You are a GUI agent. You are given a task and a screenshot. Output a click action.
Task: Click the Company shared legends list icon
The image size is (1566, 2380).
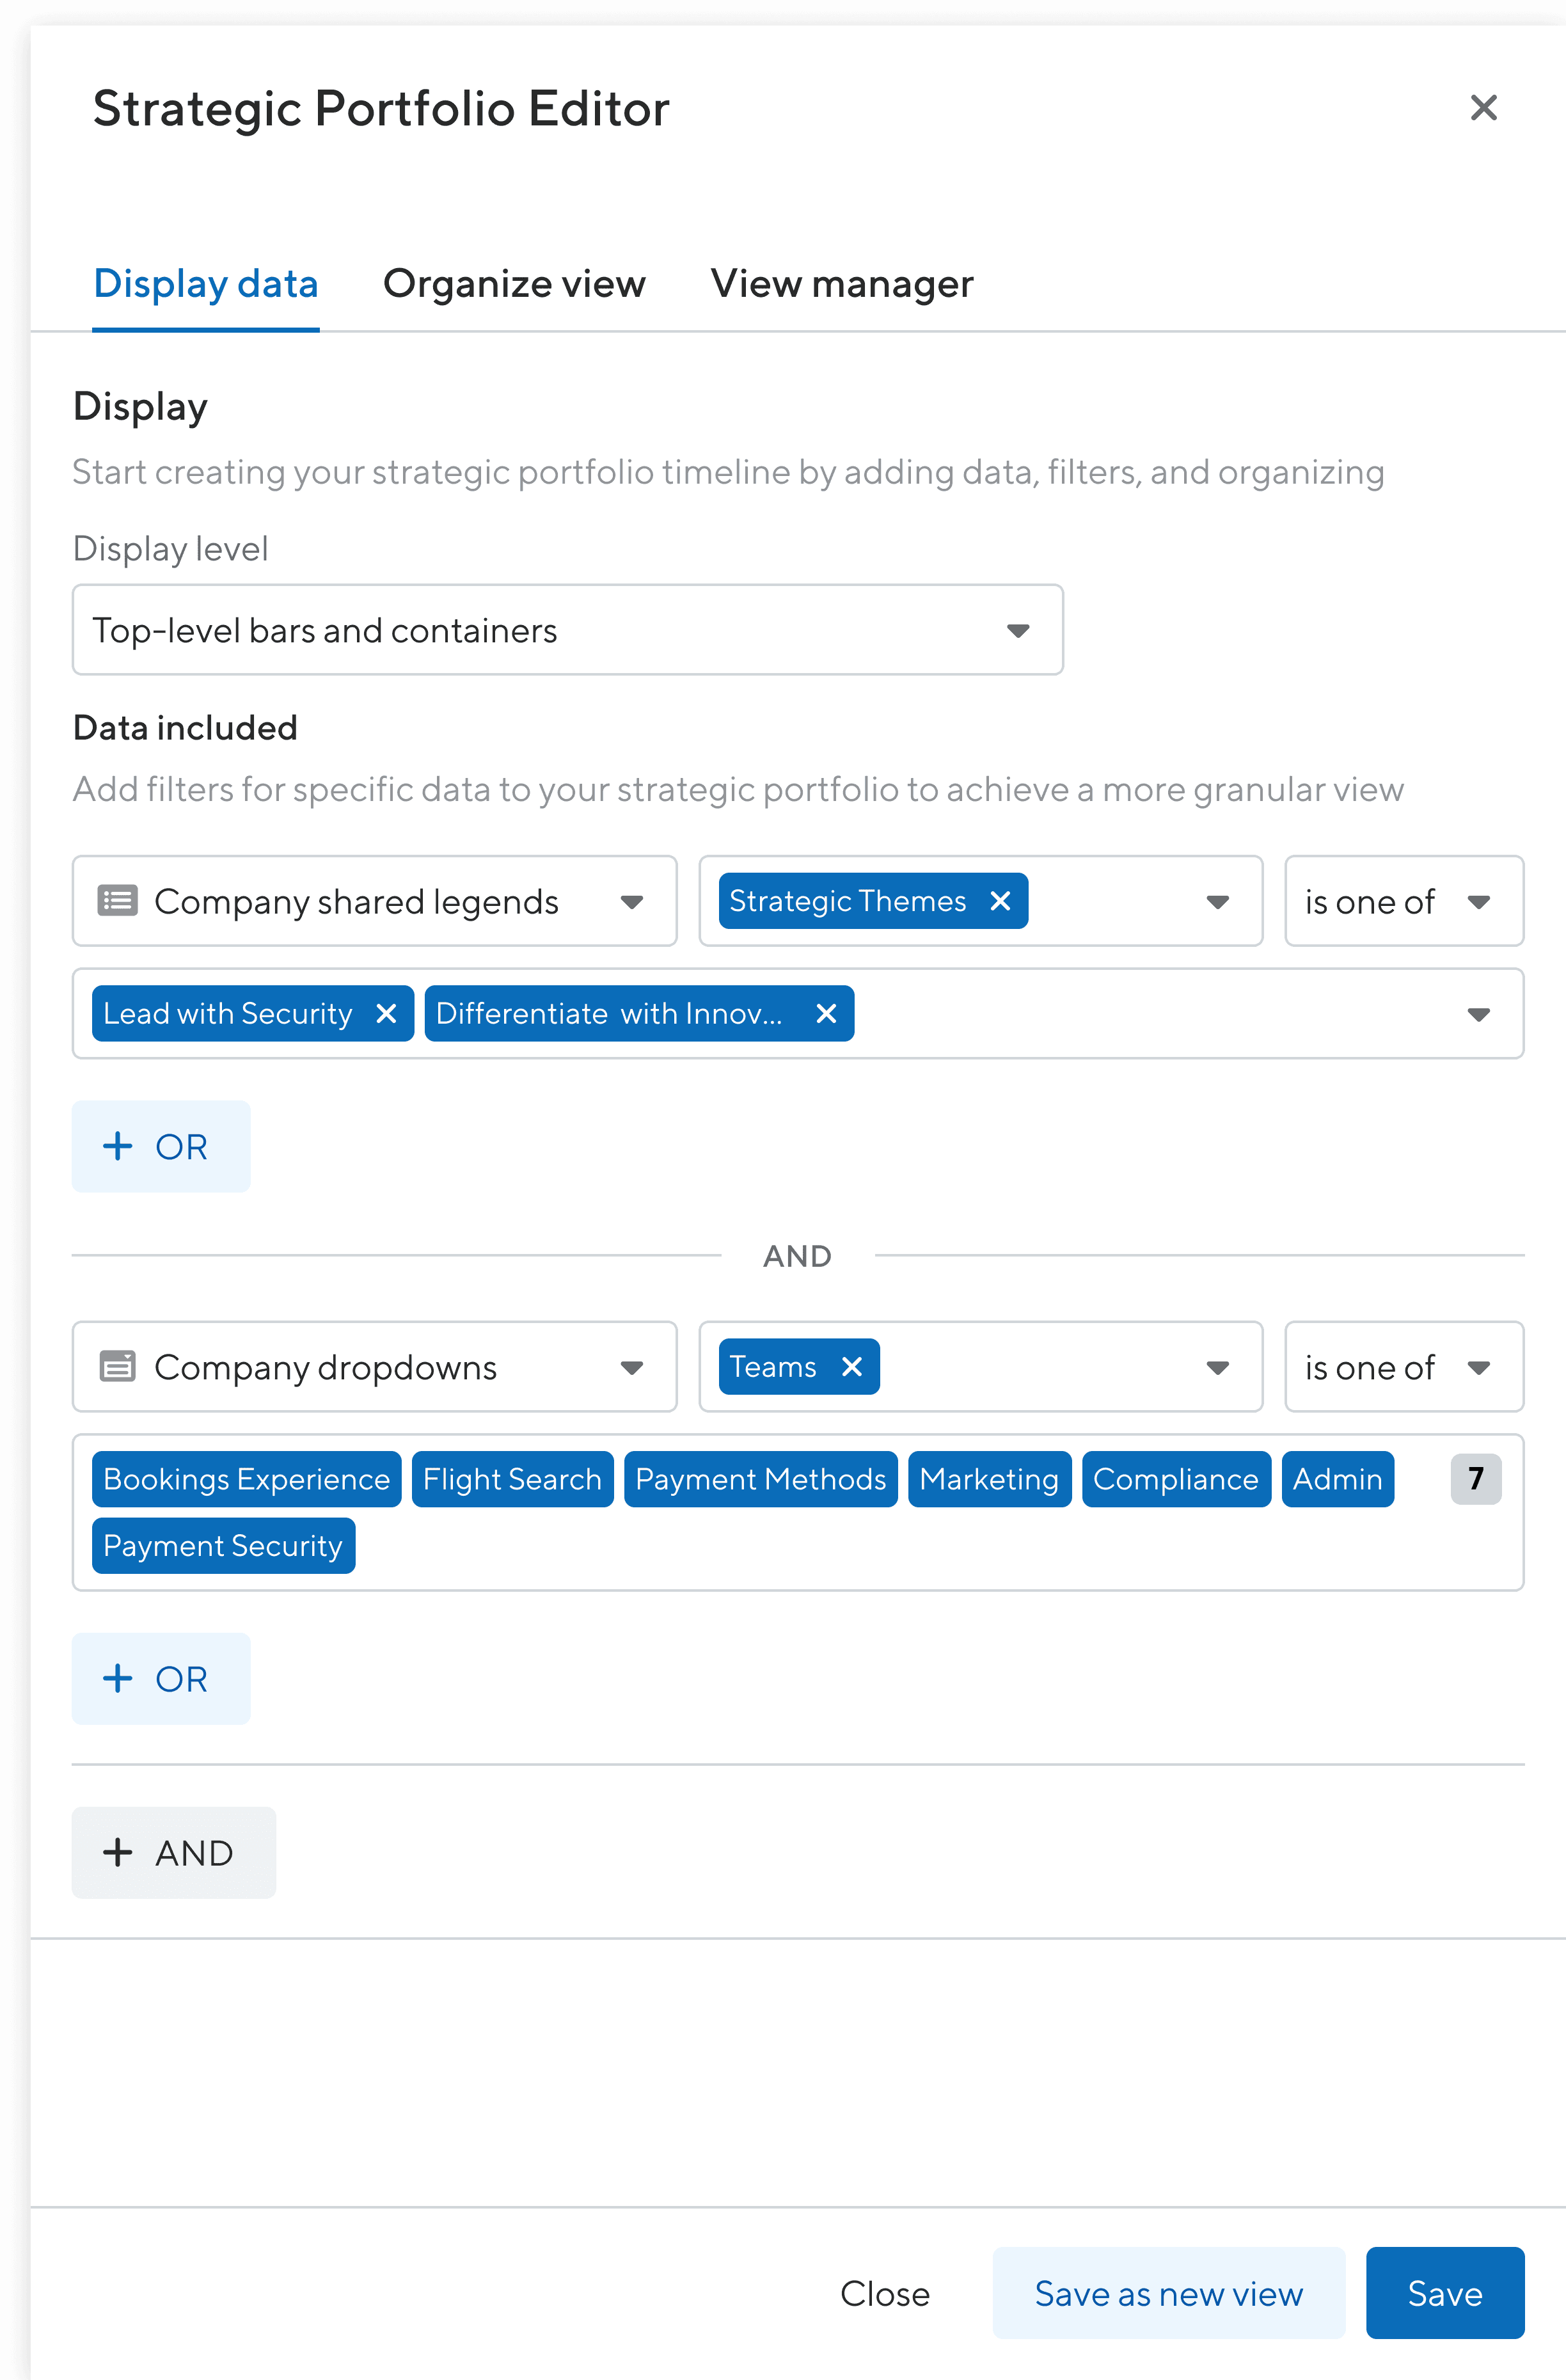point(118,901)
